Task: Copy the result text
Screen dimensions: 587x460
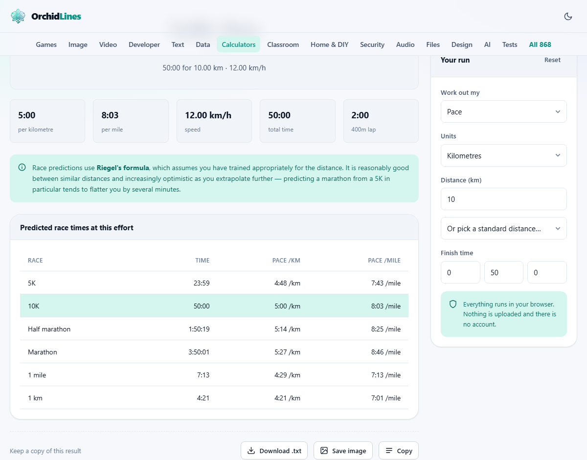Action: point(399,451)
